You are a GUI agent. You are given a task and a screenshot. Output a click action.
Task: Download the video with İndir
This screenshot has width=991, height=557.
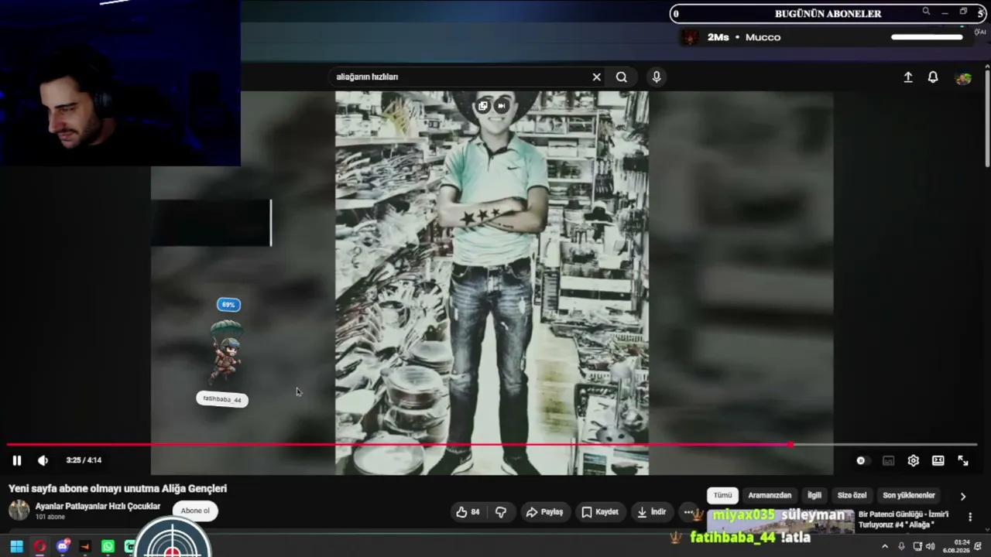tap(651, 511)
